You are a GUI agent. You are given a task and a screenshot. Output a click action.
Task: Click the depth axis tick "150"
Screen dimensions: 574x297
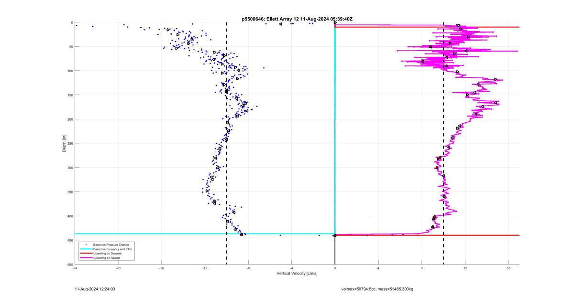[70, 95]
